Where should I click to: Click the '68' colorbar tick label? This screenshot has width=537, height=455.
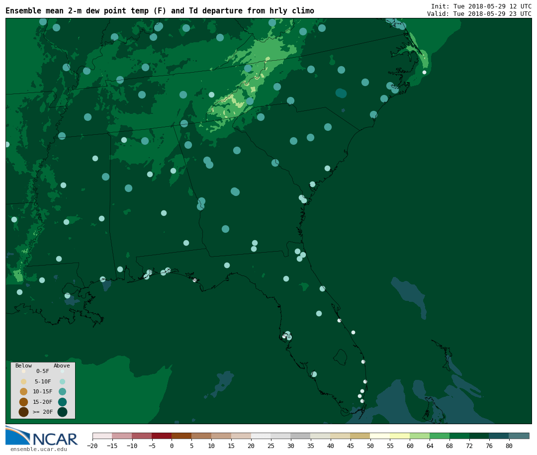[449, 446]
